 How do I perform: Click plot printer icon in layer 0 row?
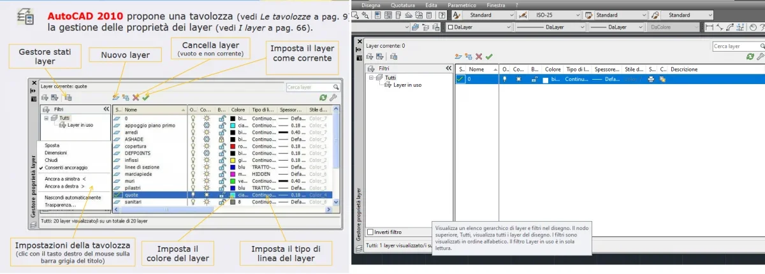[652, 79]
